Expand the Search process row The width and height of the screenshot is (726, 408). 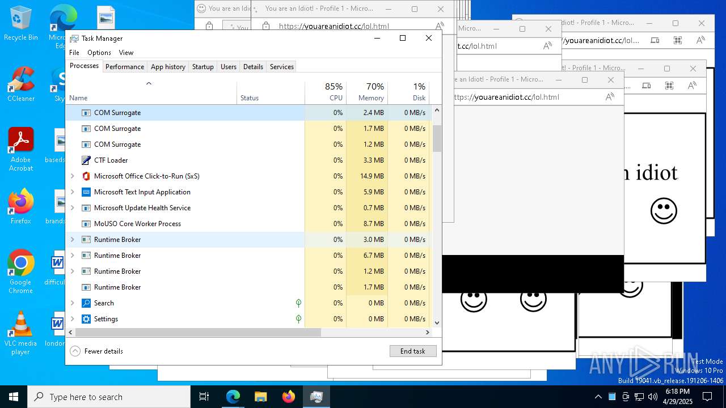click(x=72, y=303)
